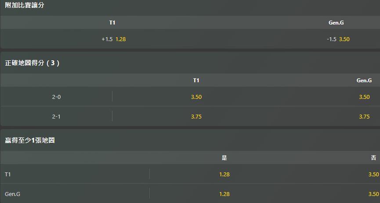This screenshot has height=203, width=380.
Task: Collapse the 贏得至少1張地圖 section header
Action: [x=190, y=140]
